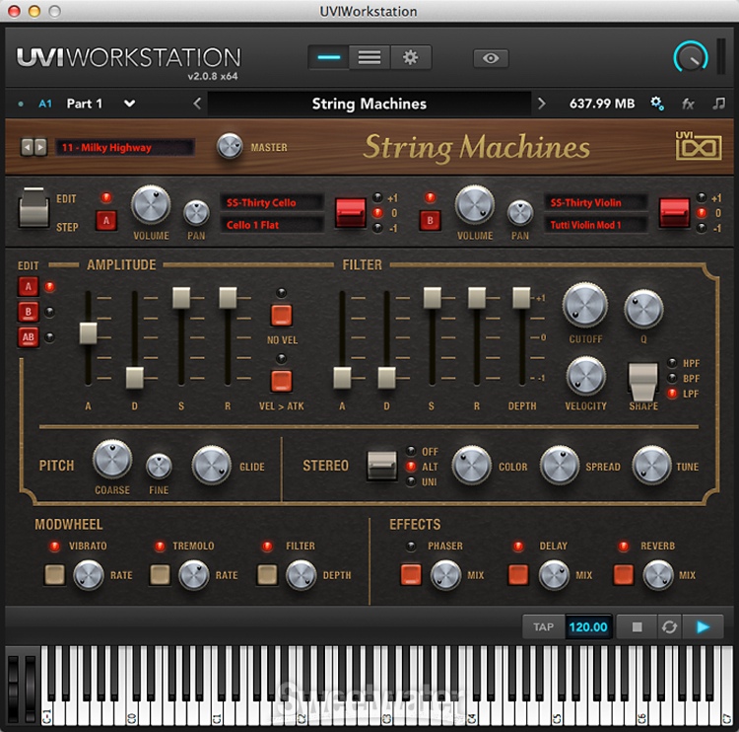Open workstation settings gear in the top toolbar
The height and width of the screenshot is (732, 739).
(x=410, y=57)
